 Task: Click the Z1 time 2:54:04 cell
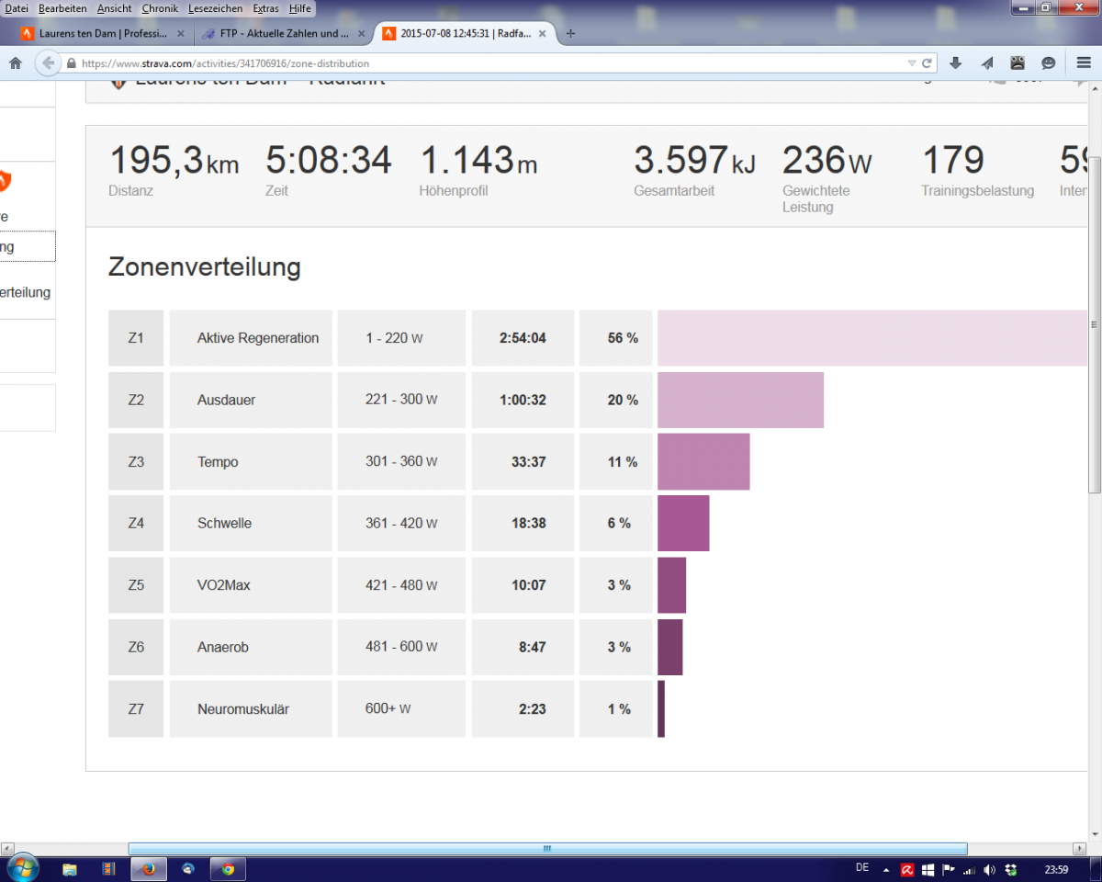tap(523, 338)
